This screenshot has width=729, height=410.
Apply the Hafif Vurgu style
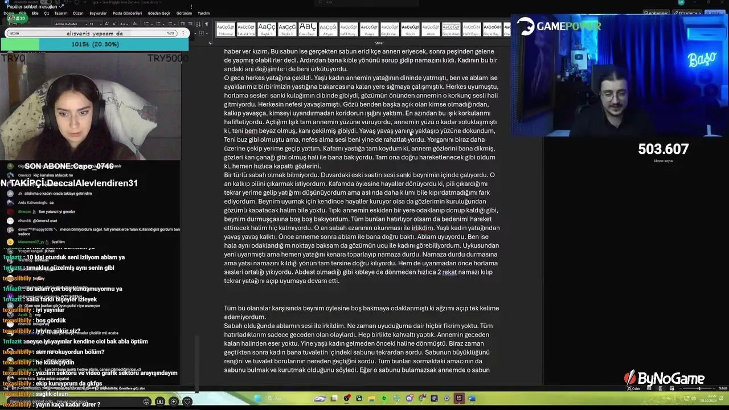pos(349,29)
